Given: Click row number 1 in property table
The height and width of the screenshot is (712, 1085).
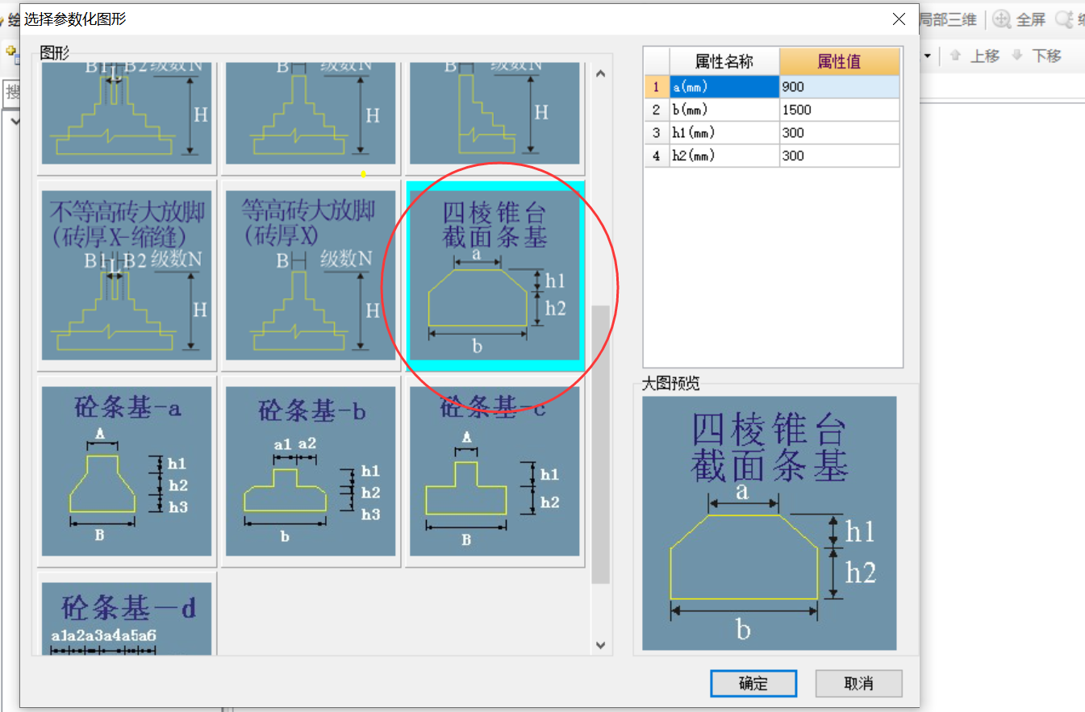Looking at the screenshot, I should coord(657,86).
